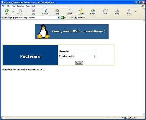Open the Favorites pane

tap(81, 12)
